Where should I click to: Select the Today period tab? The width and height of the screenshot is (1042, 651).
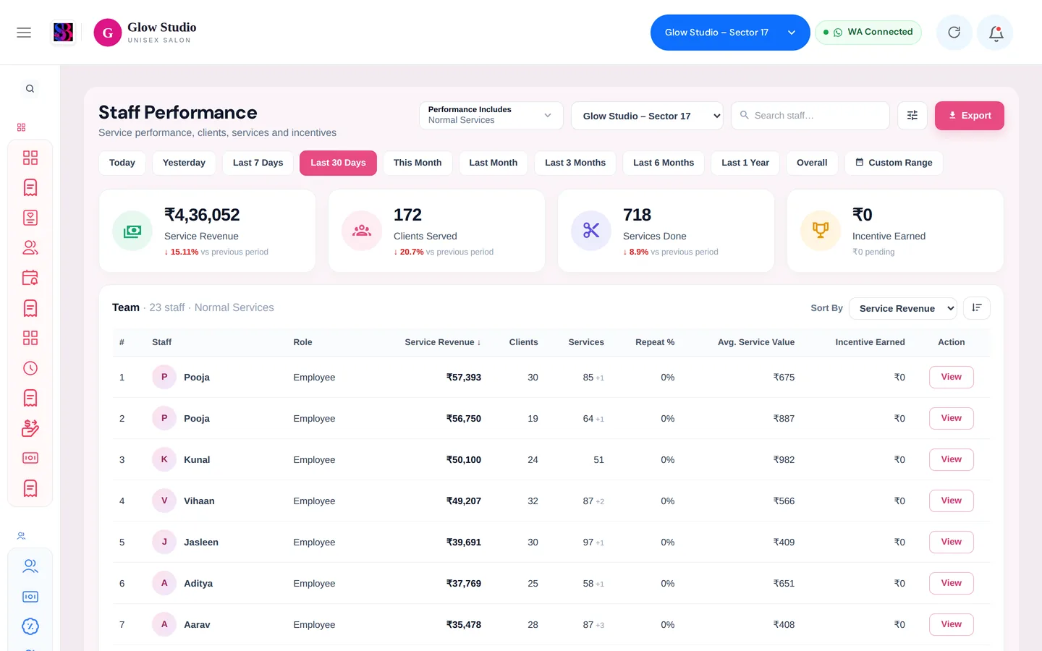(x=122, y=163)
